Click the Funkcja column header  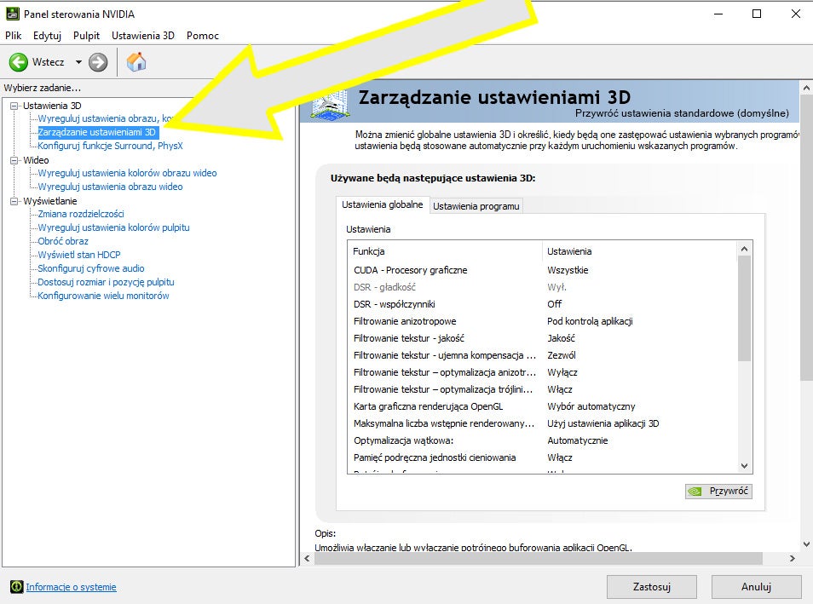445,251
